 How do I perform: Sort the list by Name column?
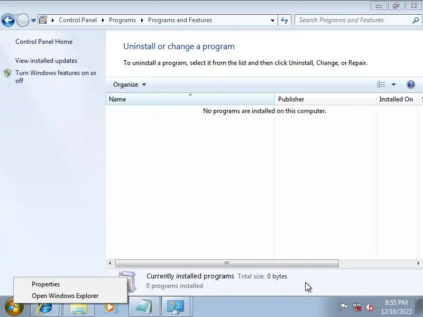[x=190, y=99]
